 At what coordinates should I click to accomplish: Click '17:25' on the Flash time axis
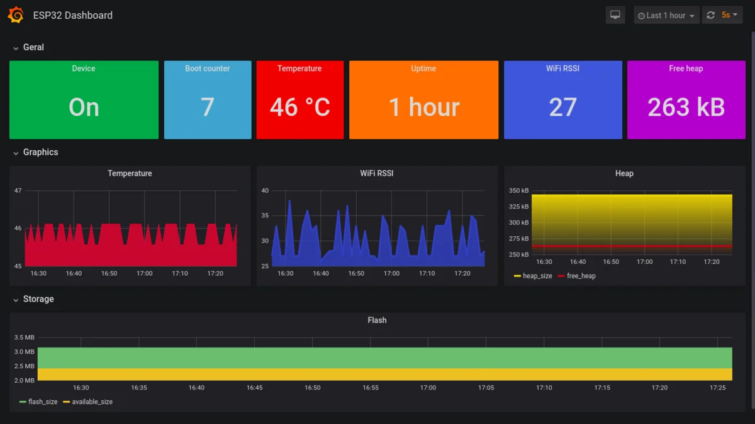(x=717, y=388)
